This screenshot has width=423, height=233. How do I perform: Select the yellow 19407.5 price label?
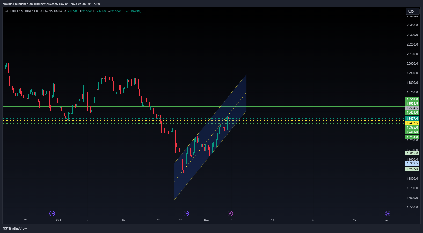(x=412, y=123)
